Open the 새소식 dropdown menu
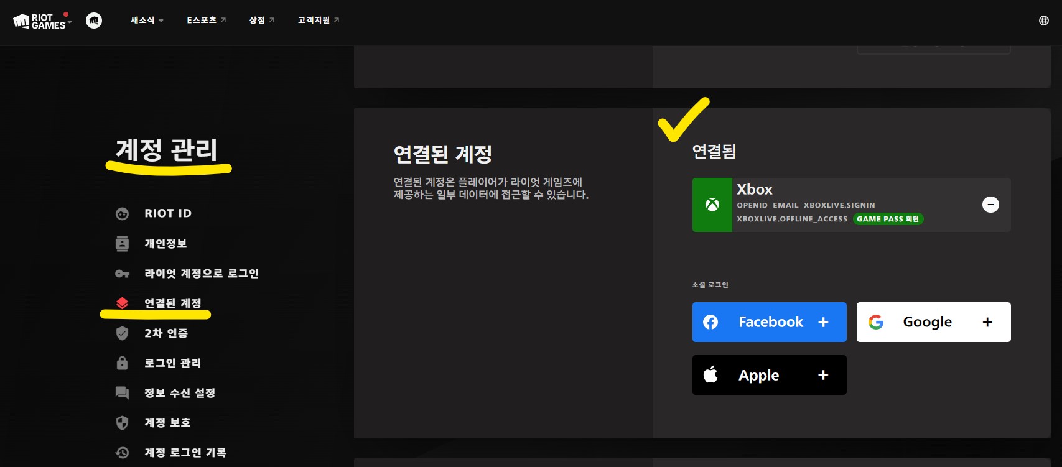Screen dimensions: 1062x467 click(x=147, y=21)
